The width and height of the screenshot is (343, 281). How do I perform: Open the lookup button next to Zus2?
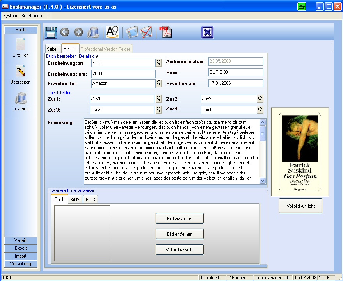point(260,99)
